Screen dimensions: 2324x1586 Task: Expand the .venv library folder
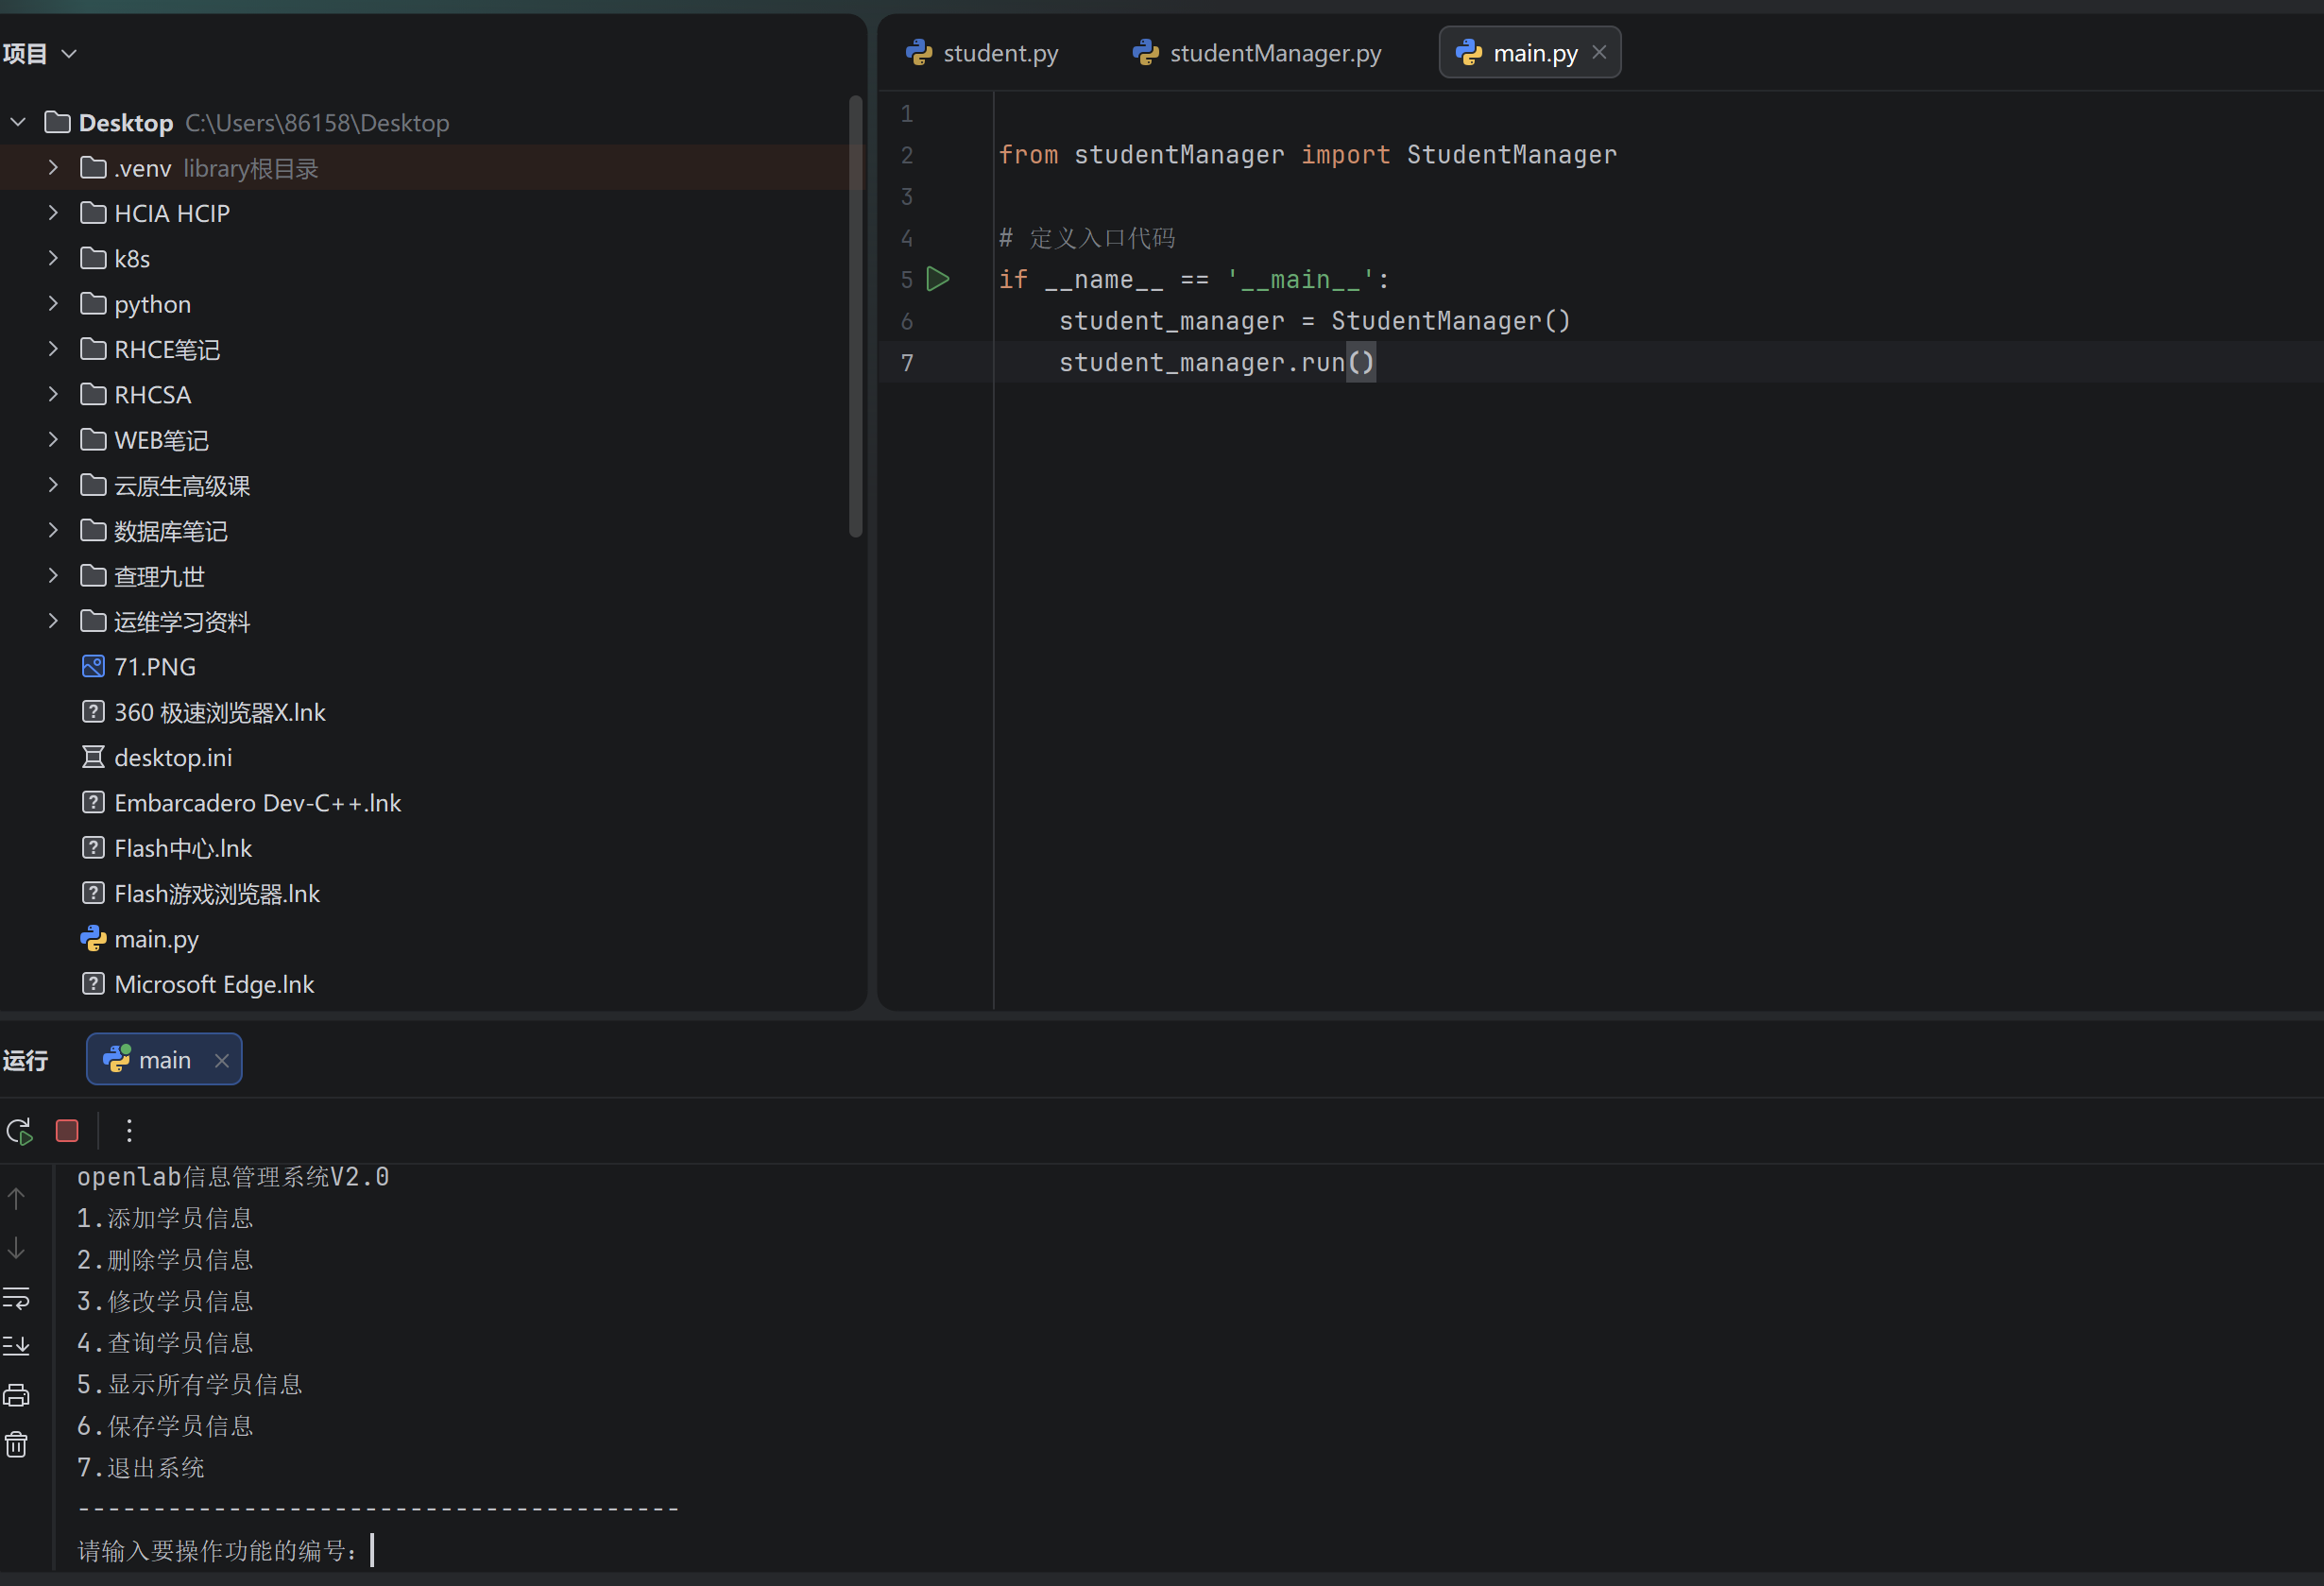coord(53,168)
